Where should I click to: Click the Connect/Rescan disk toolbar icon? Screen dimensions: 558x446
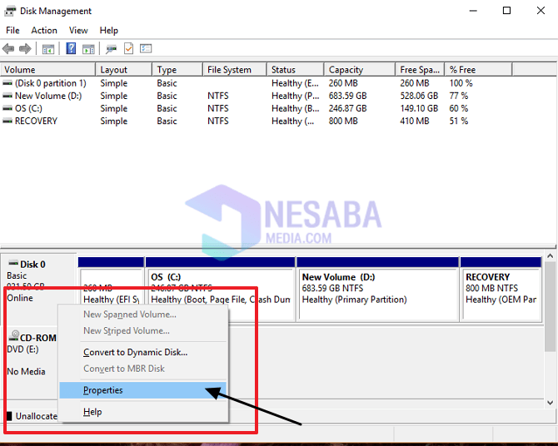(112, 49)
